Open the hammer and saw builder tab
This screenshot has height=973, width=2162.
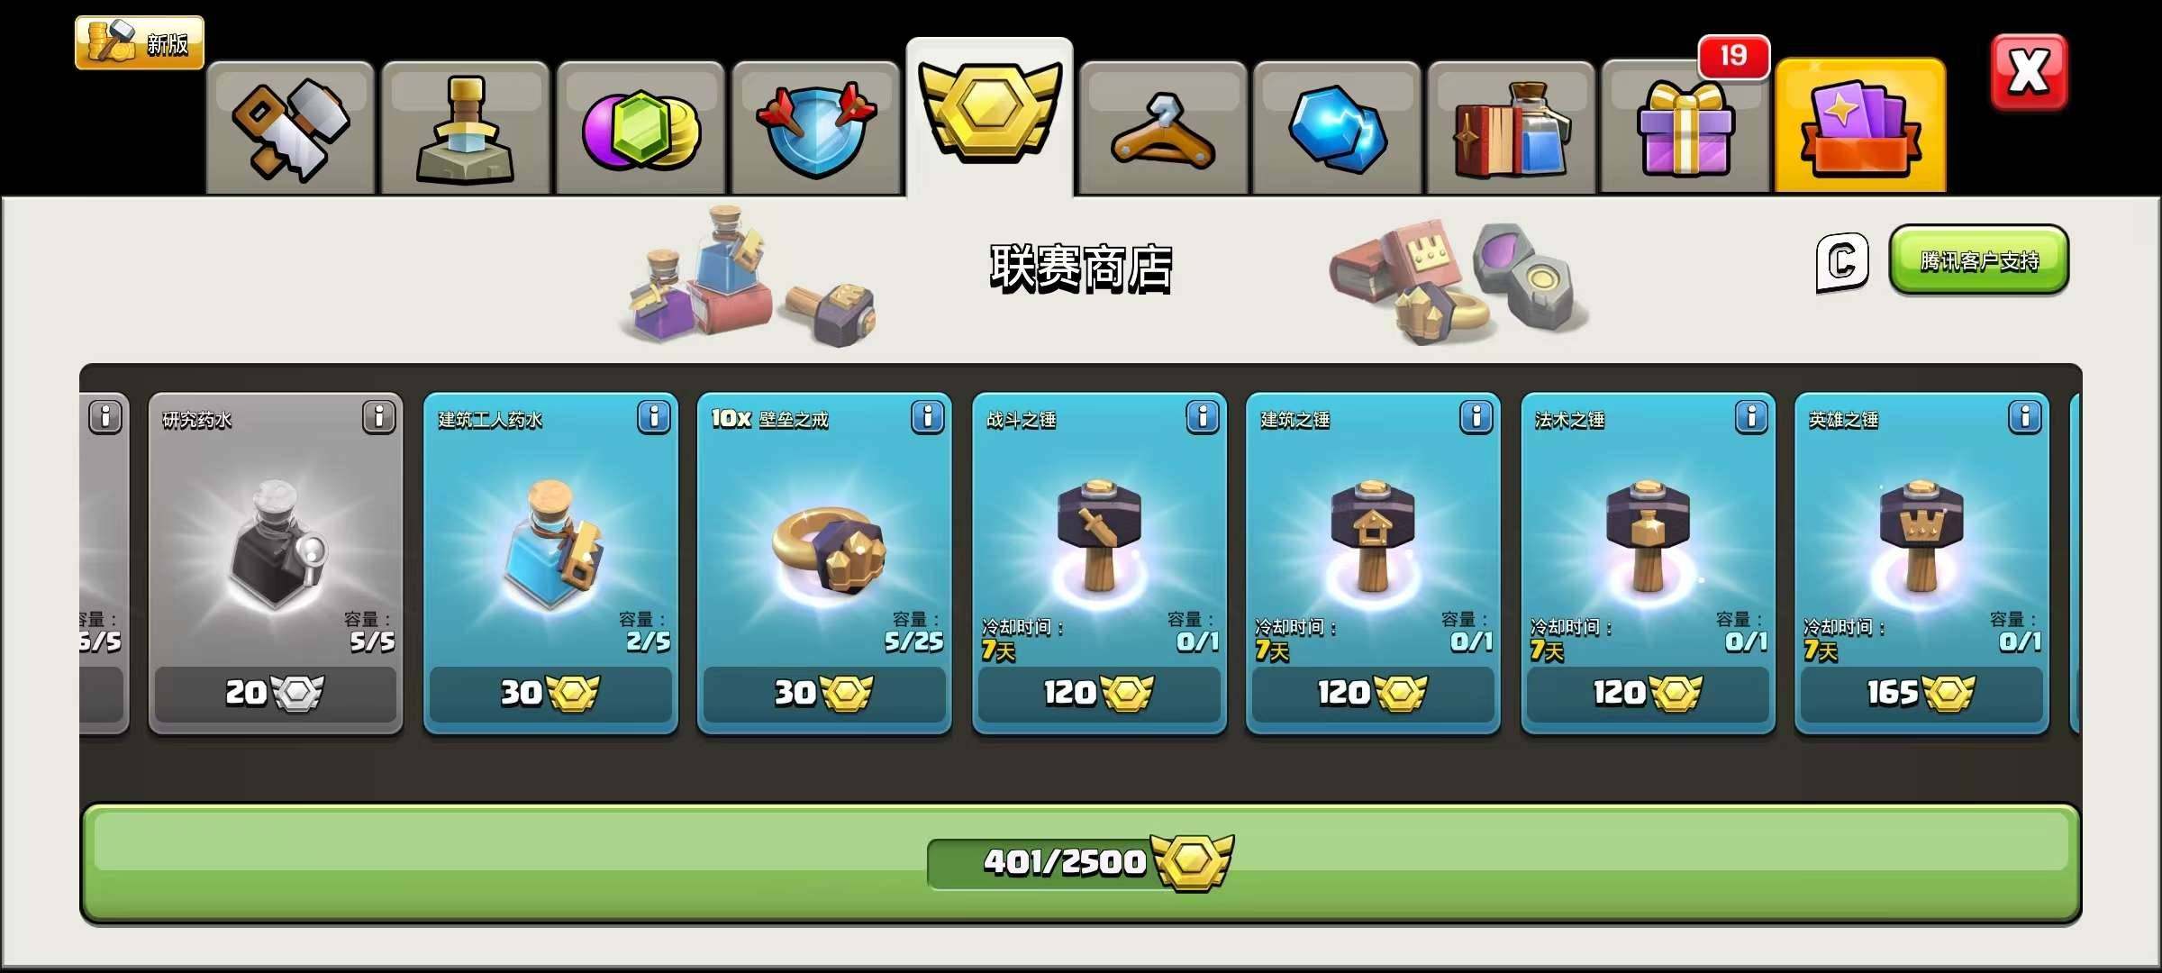click(x=290, y=128)
